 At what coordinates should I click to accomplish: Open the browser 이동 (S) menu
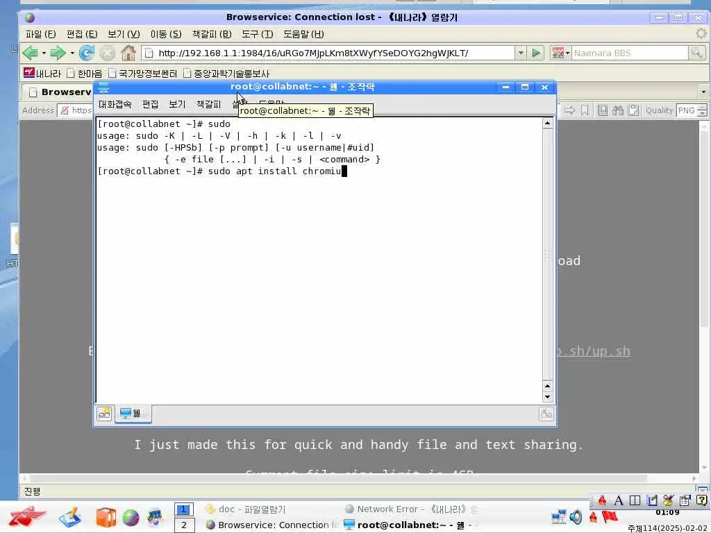(166, 34)
